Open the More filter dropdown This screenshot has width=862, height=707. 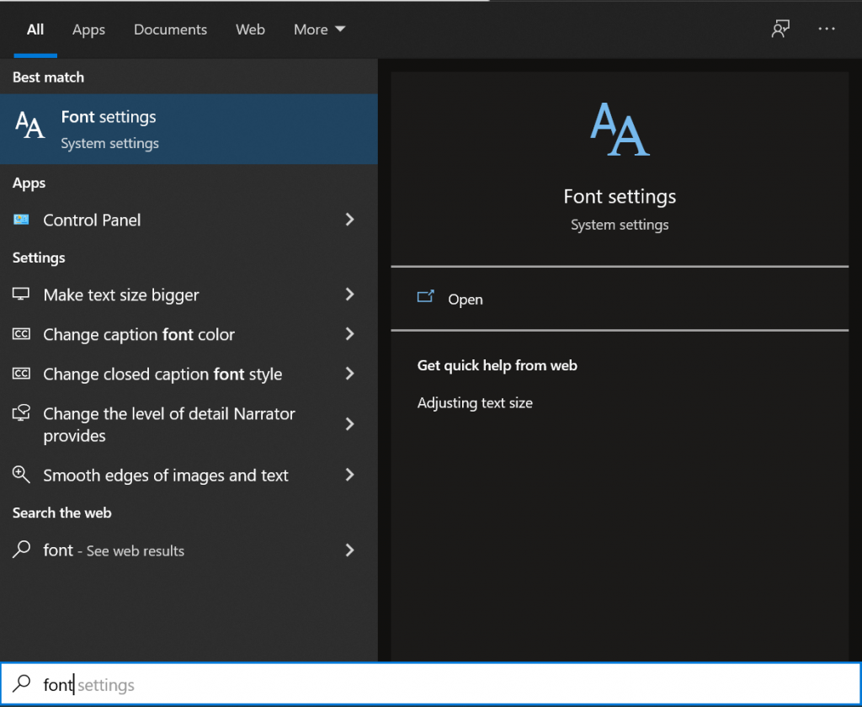(x=319, y=29)
